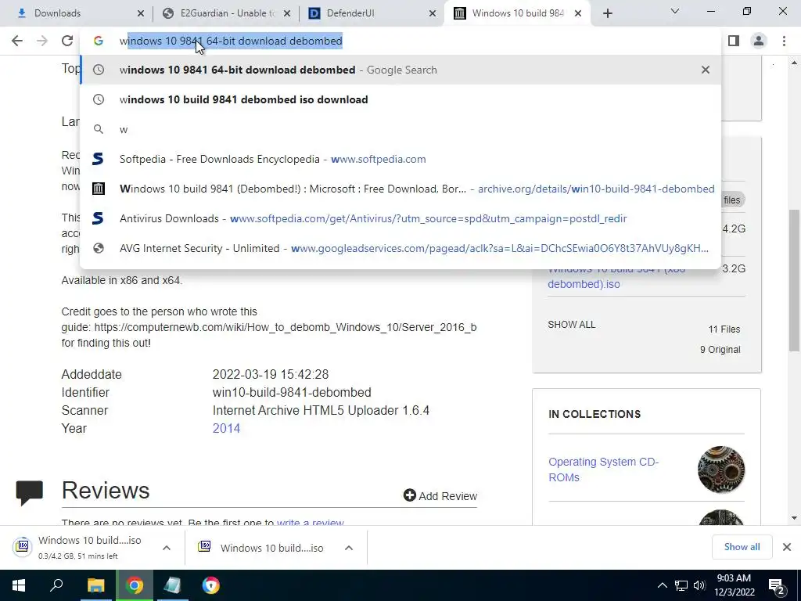The width and height of the screenshot is (801, 601).
Task: Select '64-bit download debombed' Google Search suggestion
Action: pos(400,70)
